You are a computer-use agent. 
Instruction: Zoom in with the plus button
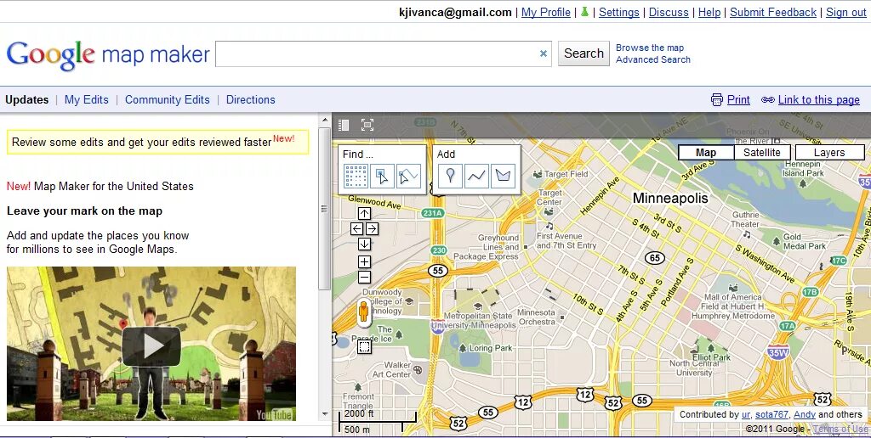pyautogui.click(x=364, y=261)
